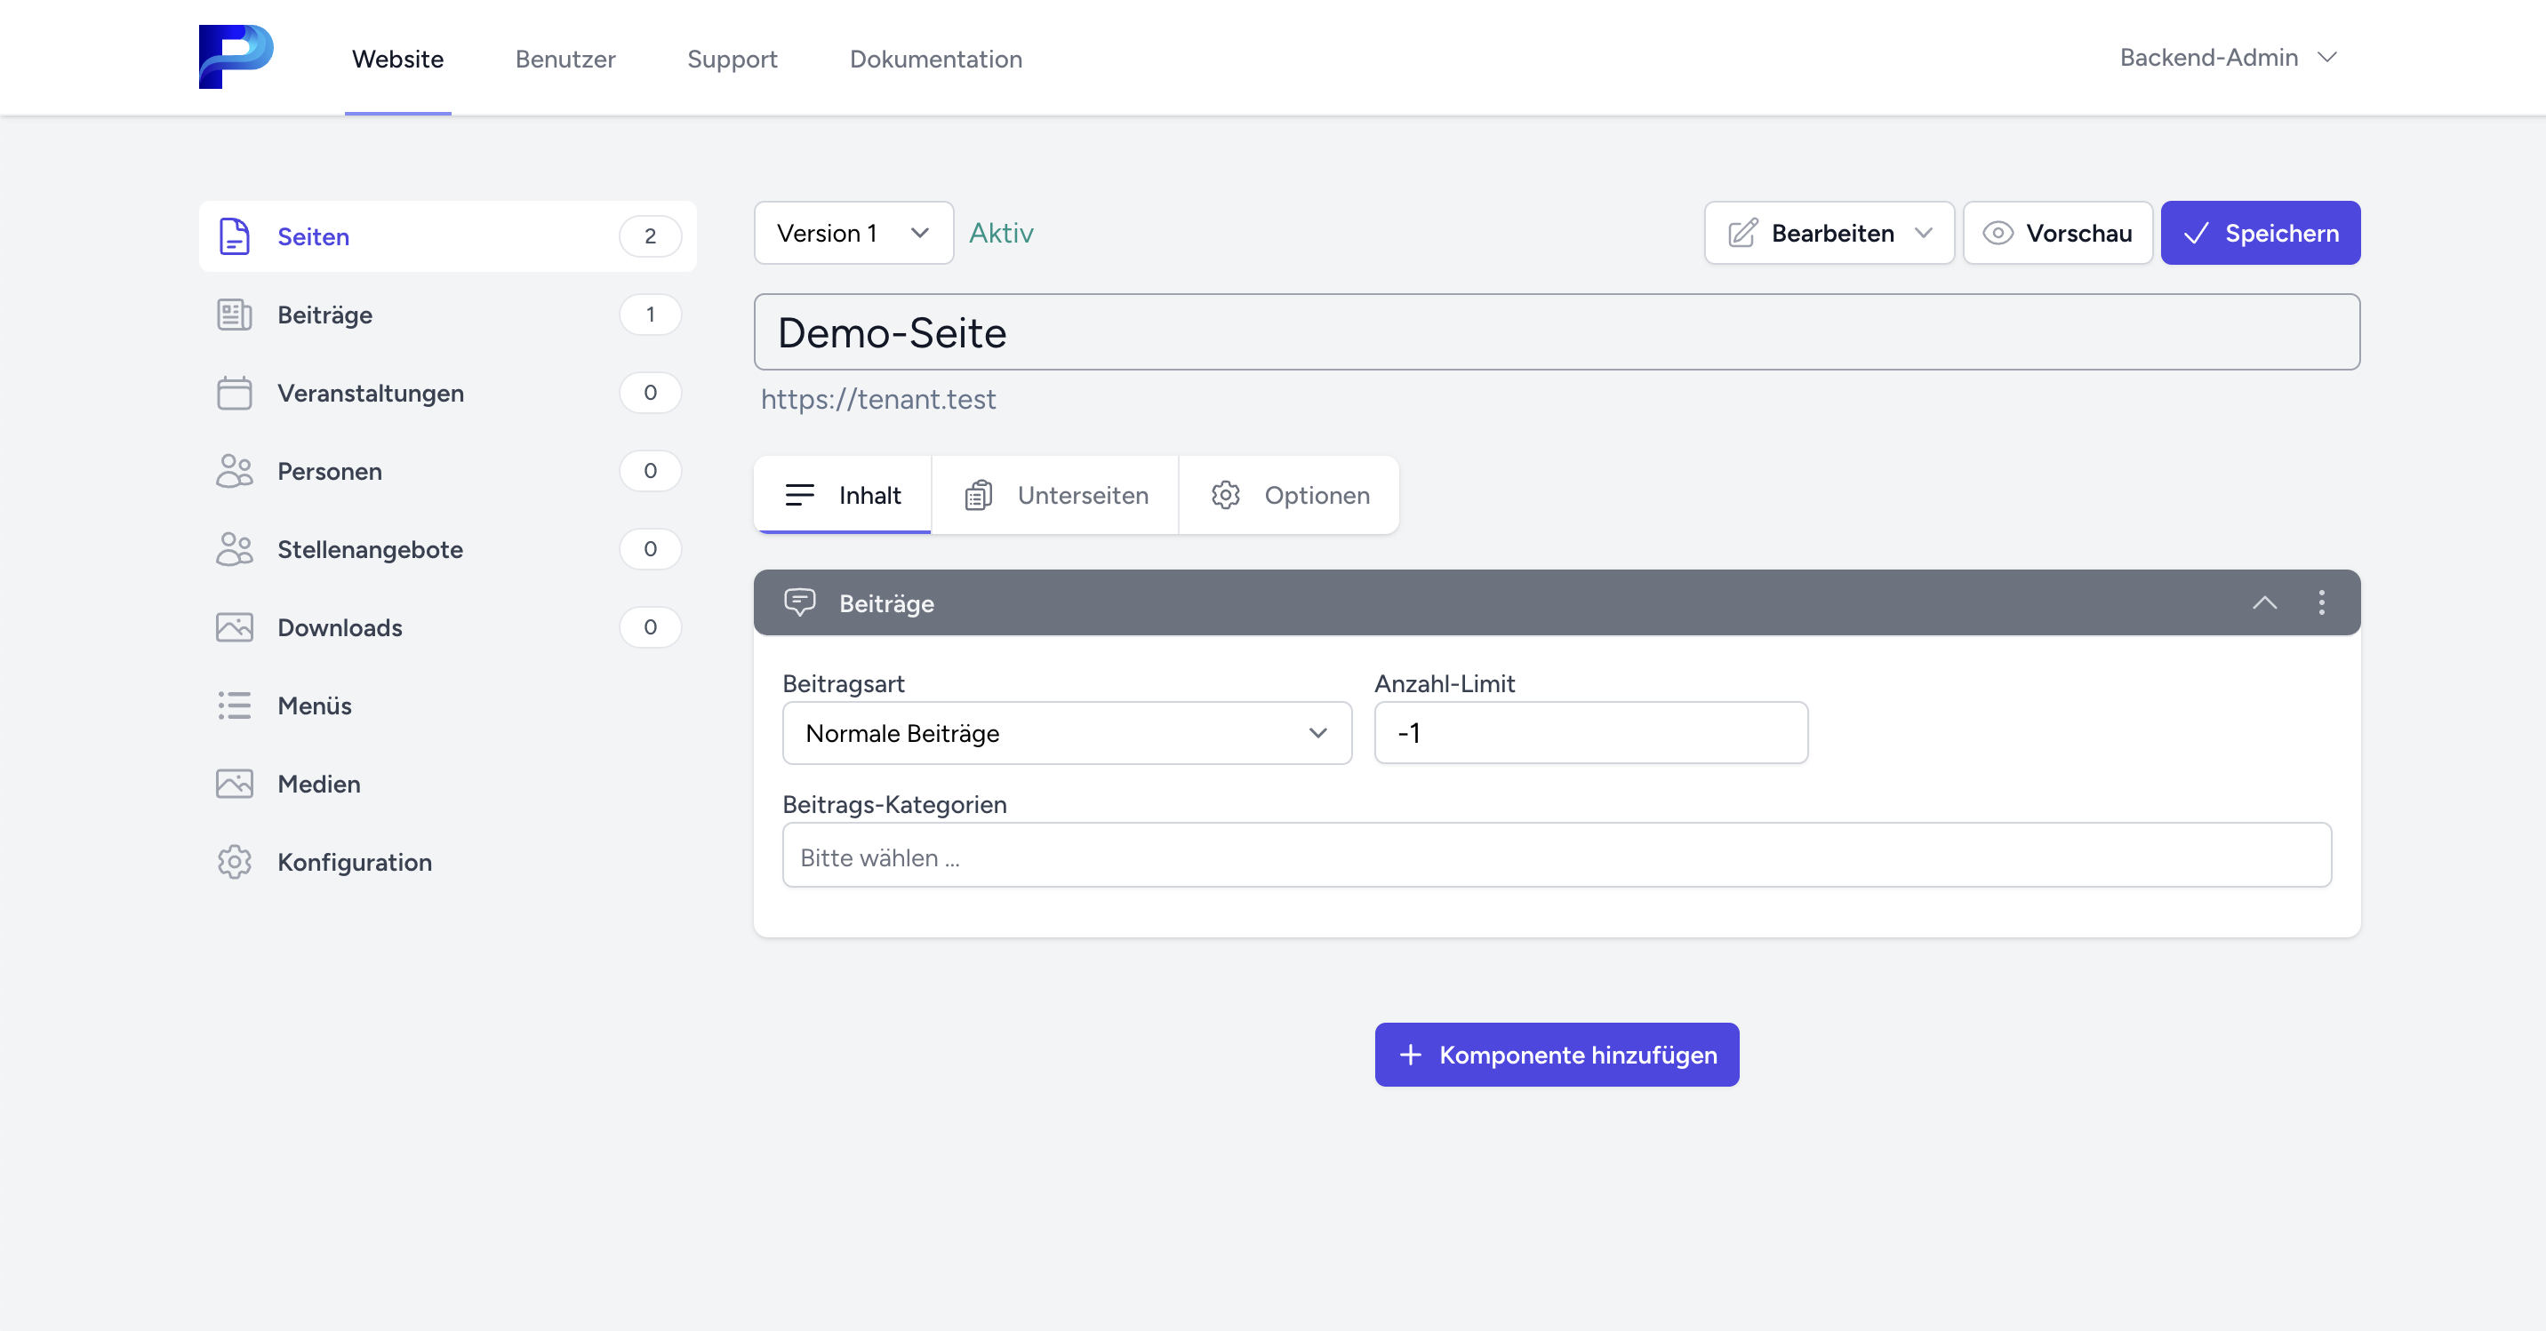Open Beiträge component three-dot menu
The image size is (2546, 1331).
(x=2321, y=602)
